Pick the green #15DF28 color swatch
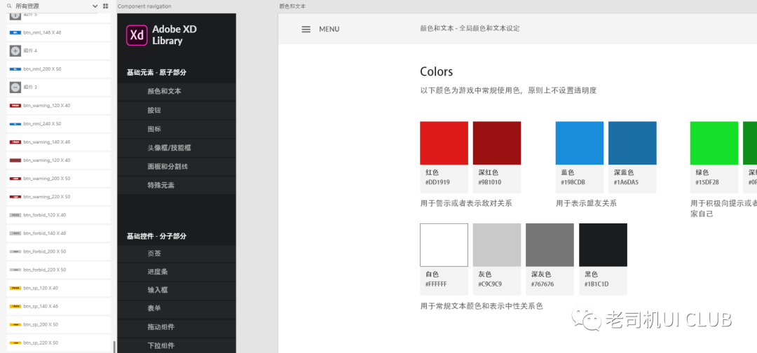 pyautogui.click(x=714, y=143)
